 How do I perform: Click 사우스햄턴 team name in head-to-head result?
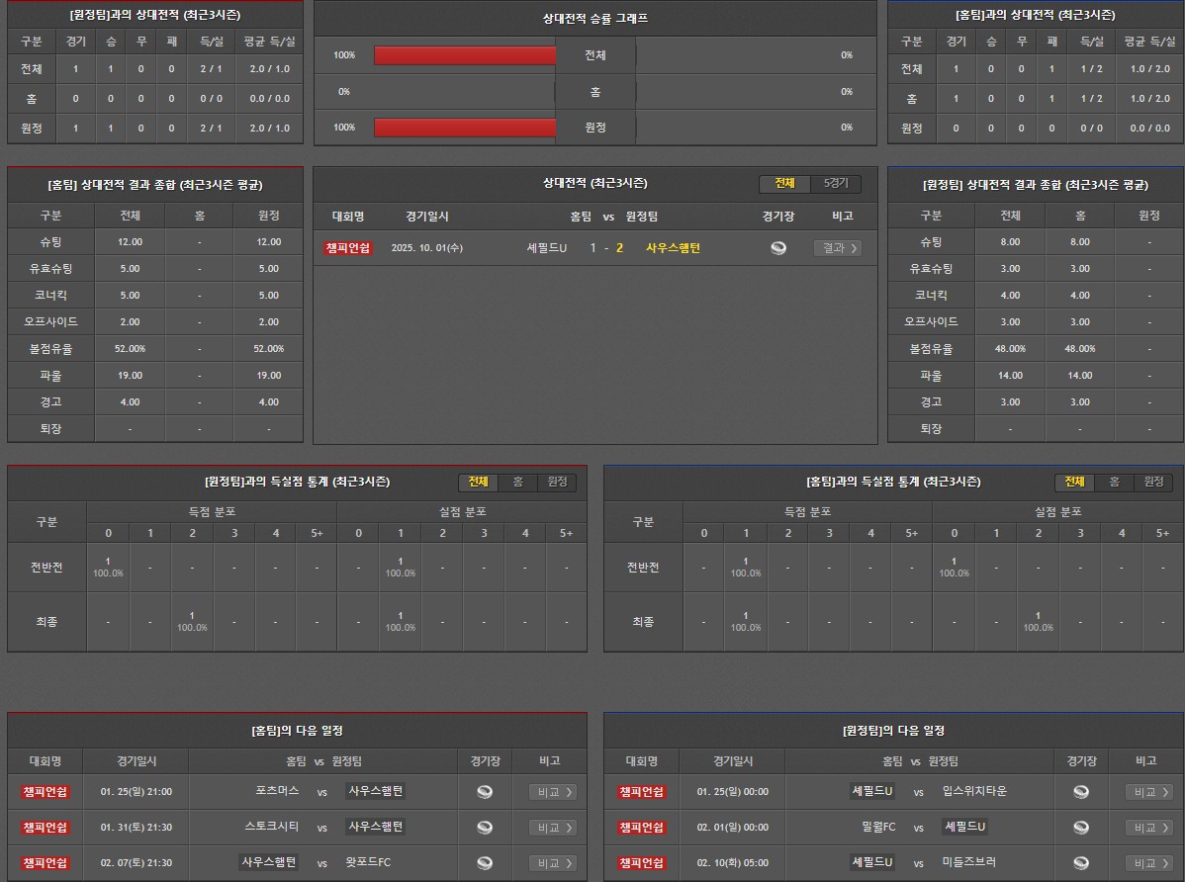pyautogui.click(x=673, y=248)
